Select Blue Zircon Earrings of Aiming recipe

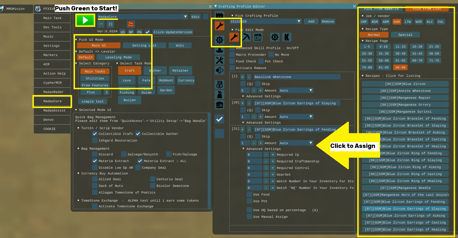click(x=405, y=215)
